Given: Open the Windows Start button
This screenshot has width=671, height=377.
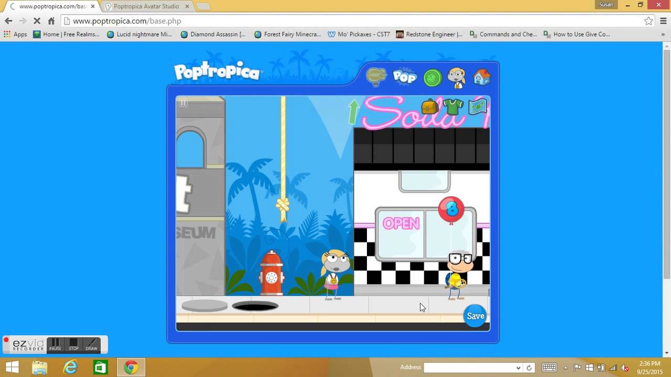Looking at the screenshot, I should pos(12,368).
